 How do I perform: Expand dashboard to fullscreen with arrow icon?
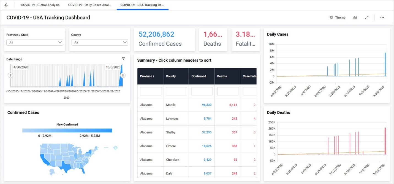pos(367,17)
